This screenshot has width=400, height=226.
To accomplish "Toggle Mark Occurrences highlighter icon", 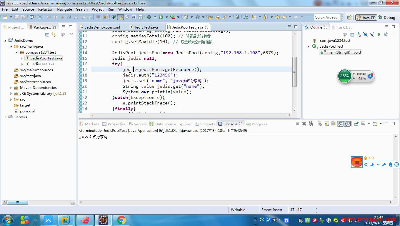I will click(120, 17).
